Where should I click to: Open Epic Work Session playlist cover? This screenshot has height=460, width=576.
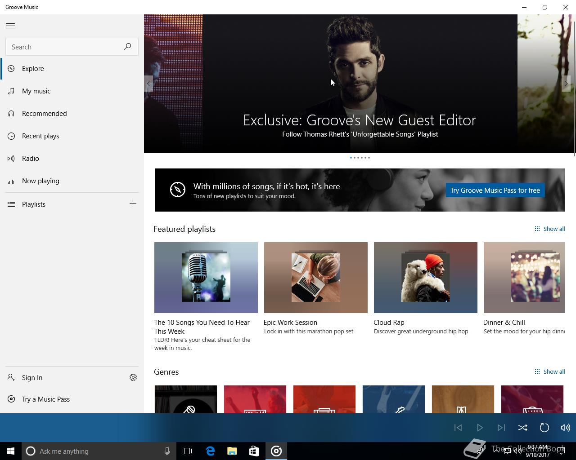(x=316, y=278)
